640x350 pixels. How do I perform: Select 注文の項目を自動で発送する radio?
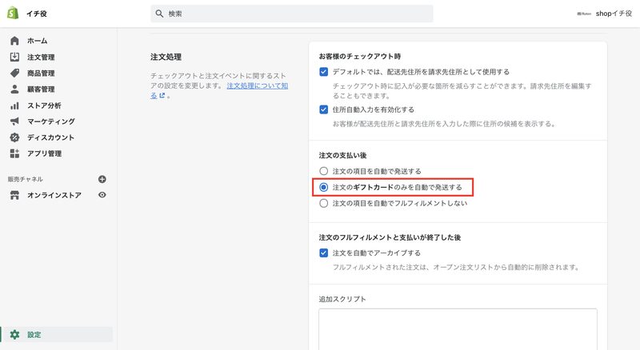[324, 171]
